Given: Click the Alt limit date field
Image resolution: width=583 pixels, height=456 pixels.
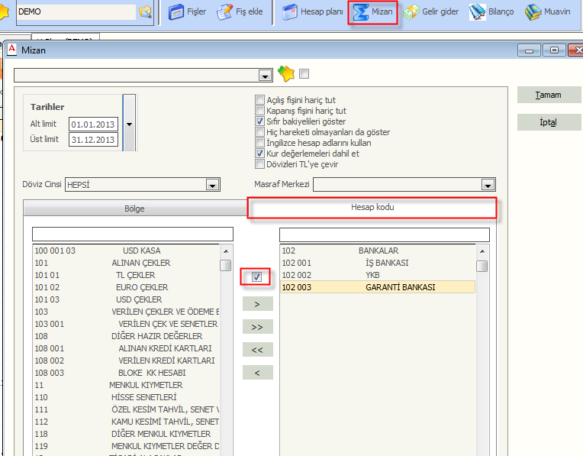Looking at the screenshot, I should (x=92, y=125).
